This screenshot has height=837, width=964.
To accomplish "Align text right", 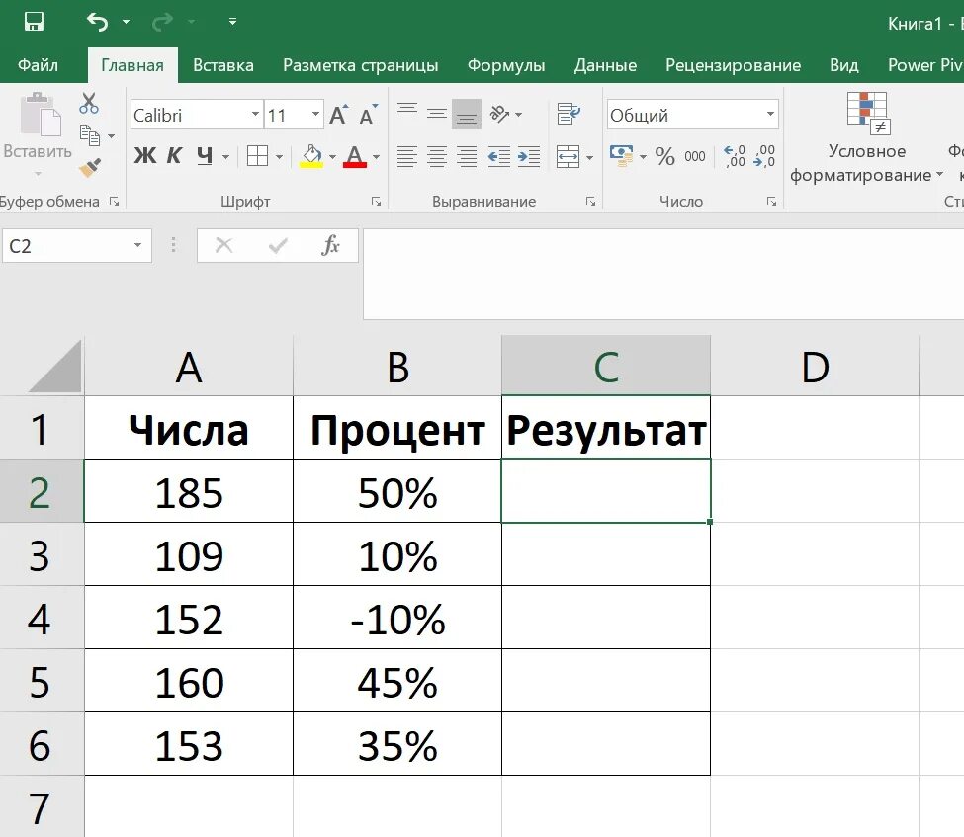I will coord(467,157).
